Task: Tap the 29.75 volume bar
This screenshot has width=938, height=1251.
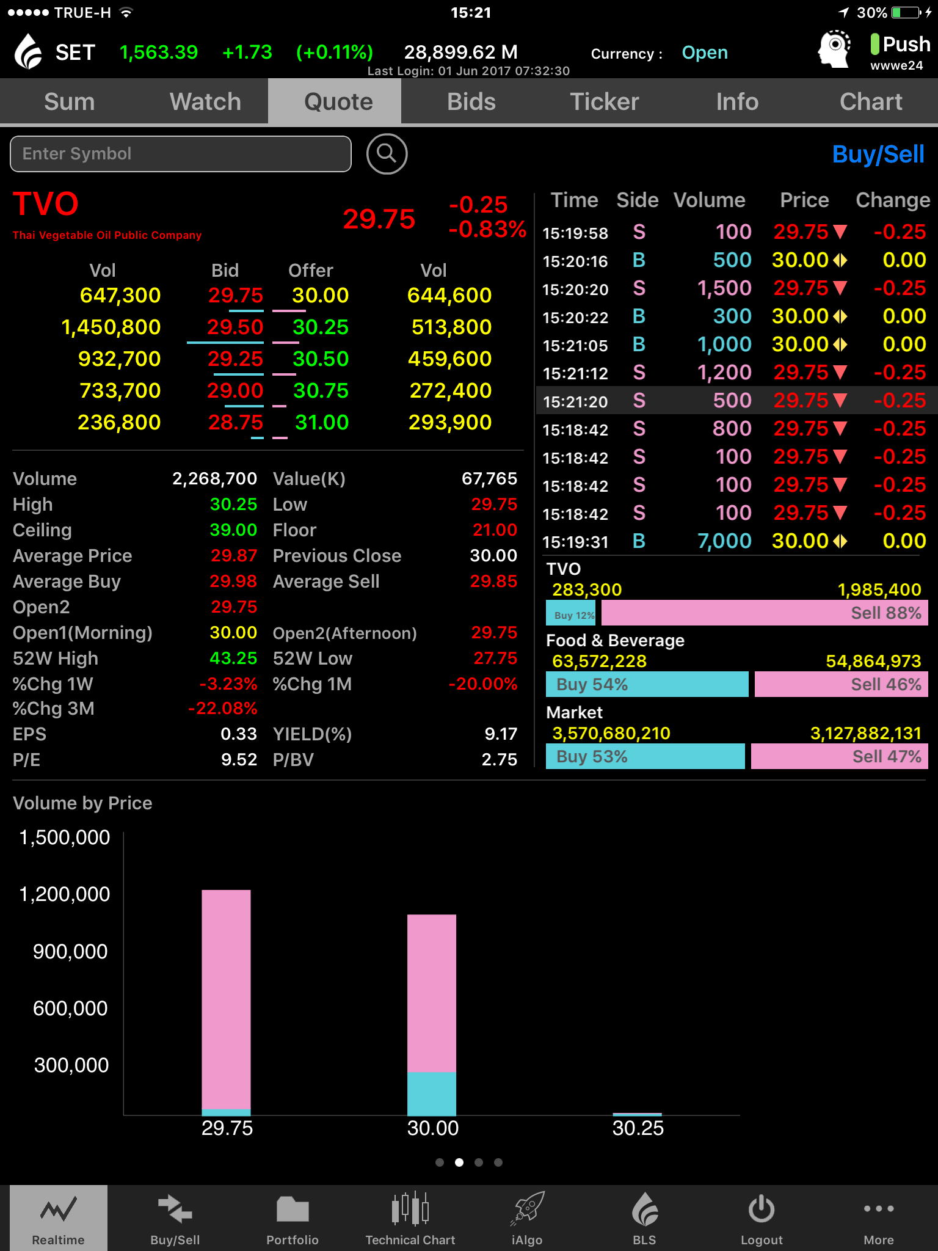Action: click(227, 1002)
